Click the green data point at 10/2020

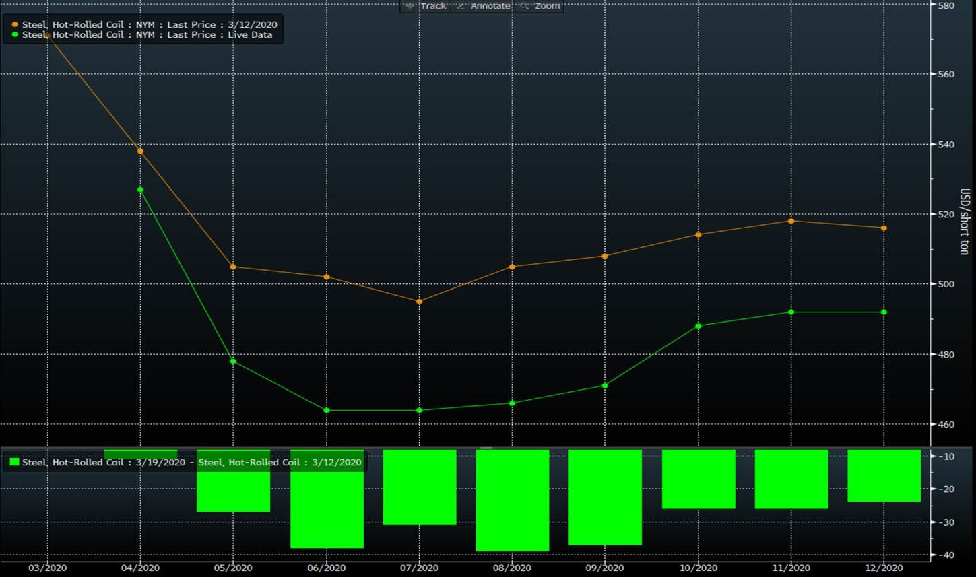(x=698, y=326)
